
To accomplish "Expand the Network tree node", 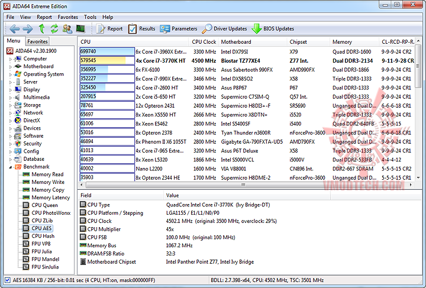I will coord(10,113).
